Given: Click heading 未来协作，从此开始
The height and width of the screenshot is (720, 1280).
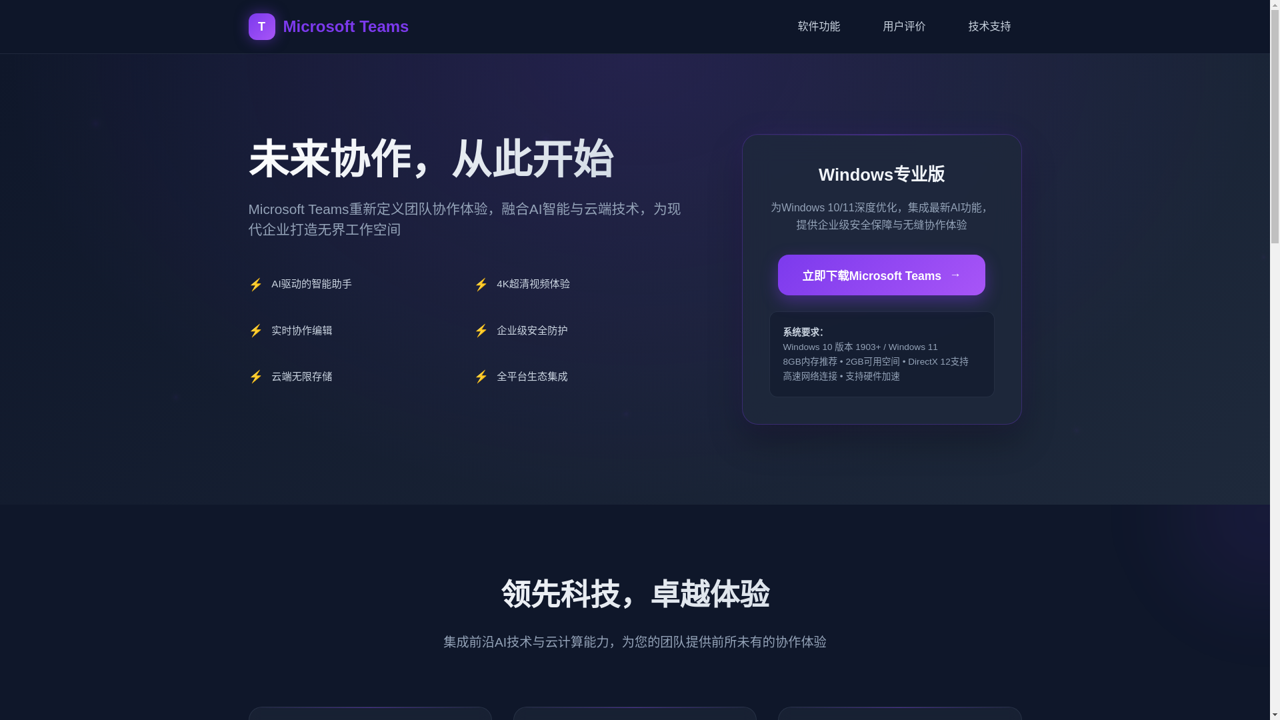Looking at the screenshot, I should pos(431,159).
